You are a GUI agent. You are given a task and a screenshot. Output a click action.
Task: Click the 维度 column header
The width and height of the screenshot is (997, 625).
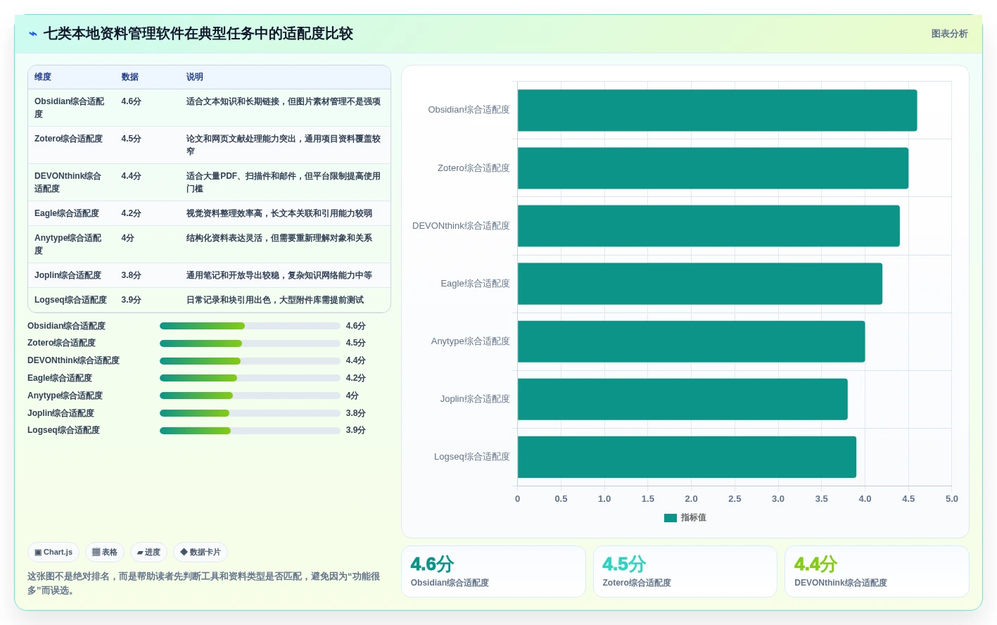(x=43, y=77)
